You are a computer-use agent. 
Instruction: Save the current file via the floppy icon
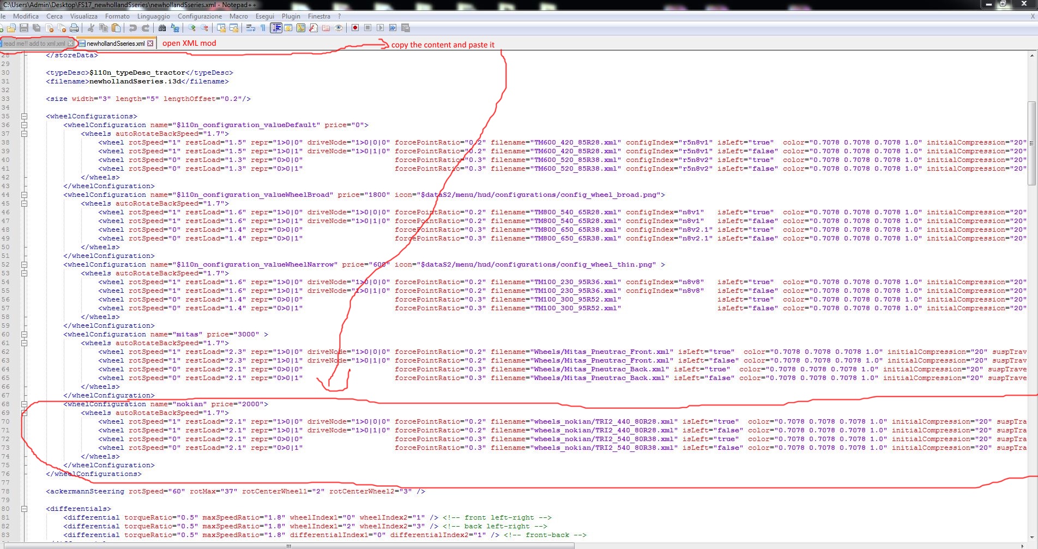coord(24,28)
